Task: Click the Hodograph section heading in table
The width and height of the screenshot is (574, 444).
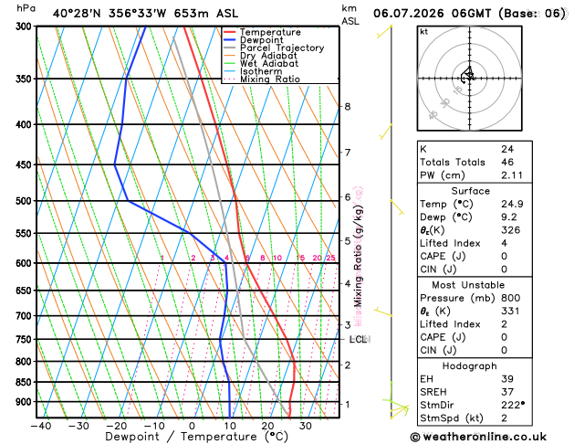Action: click(469, 366)
